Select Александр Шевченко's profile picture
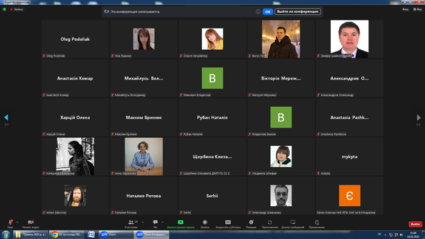The width and height of the screenshot is (425, 239). point(281,195)
